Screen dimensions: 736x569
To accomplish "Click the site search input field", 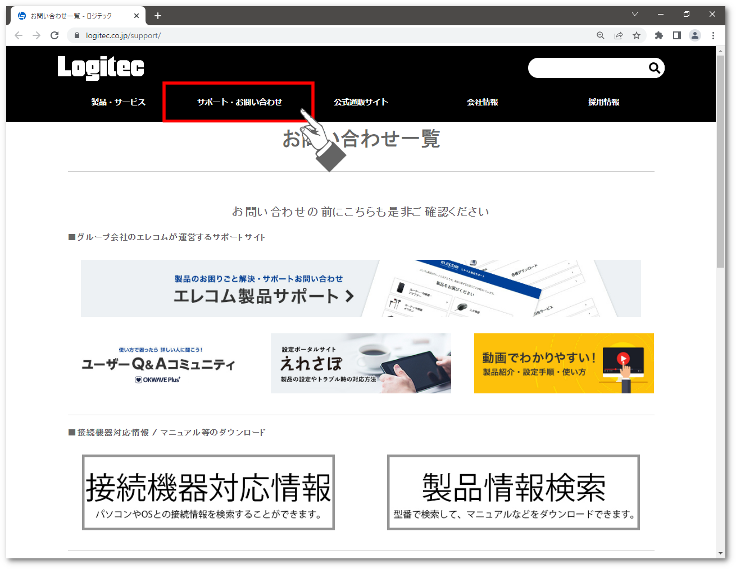I will click(588, 68).
